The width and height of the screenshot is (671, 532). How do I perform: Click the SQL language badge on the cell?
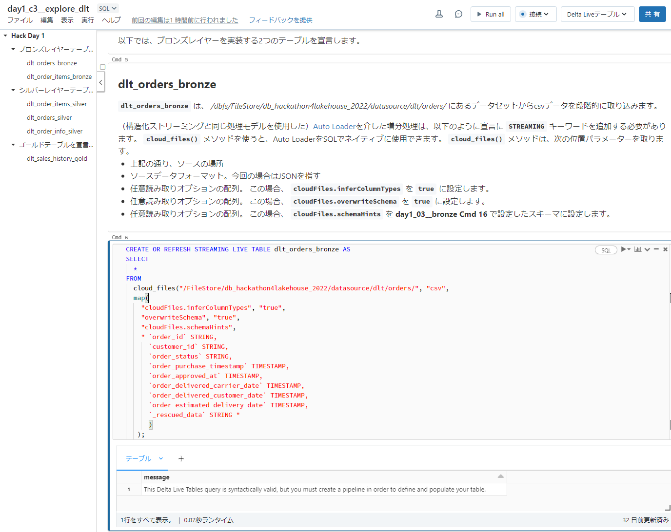606,249
